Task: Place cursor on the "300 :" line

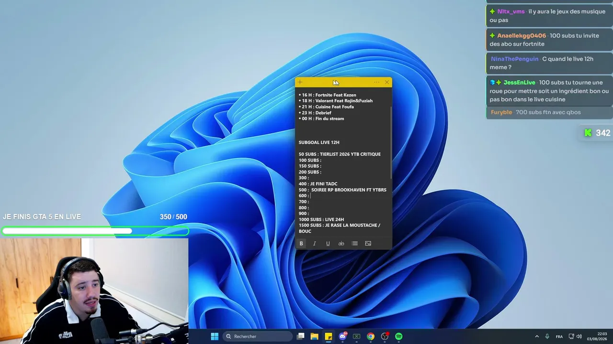Action: (304, 178)
